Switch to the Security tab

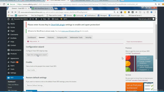(88, 37)
